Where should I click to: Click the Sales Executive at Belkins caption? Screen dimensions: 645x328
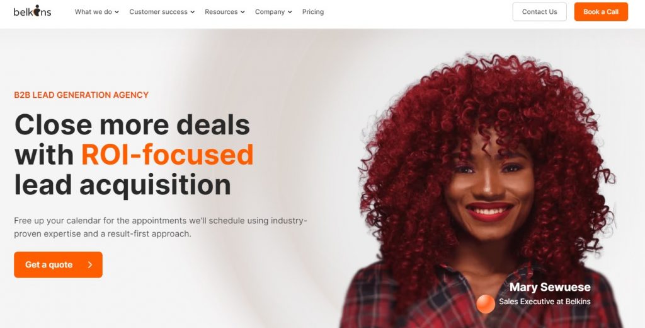545,302
